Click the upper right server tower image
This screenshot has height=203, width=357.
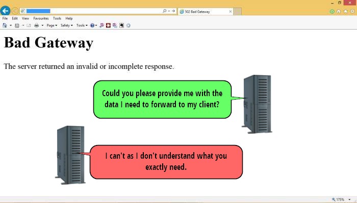coord(257,104)
